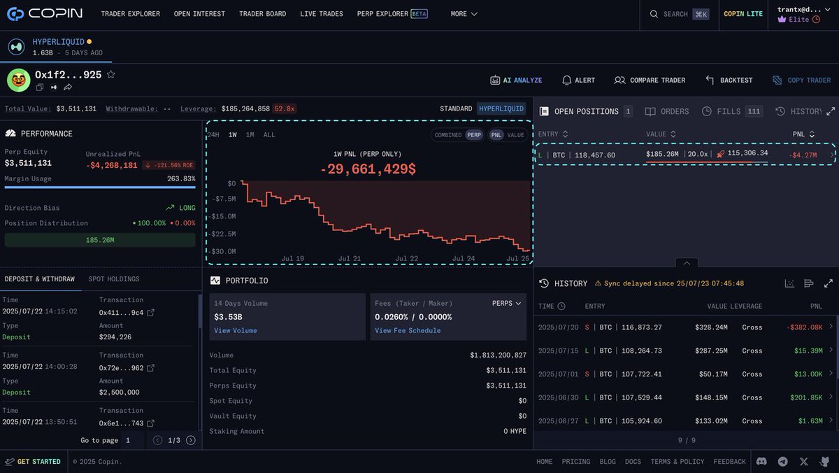Click Compare Trader
This screenshot has width=839, height=473.
click(650, 80)
